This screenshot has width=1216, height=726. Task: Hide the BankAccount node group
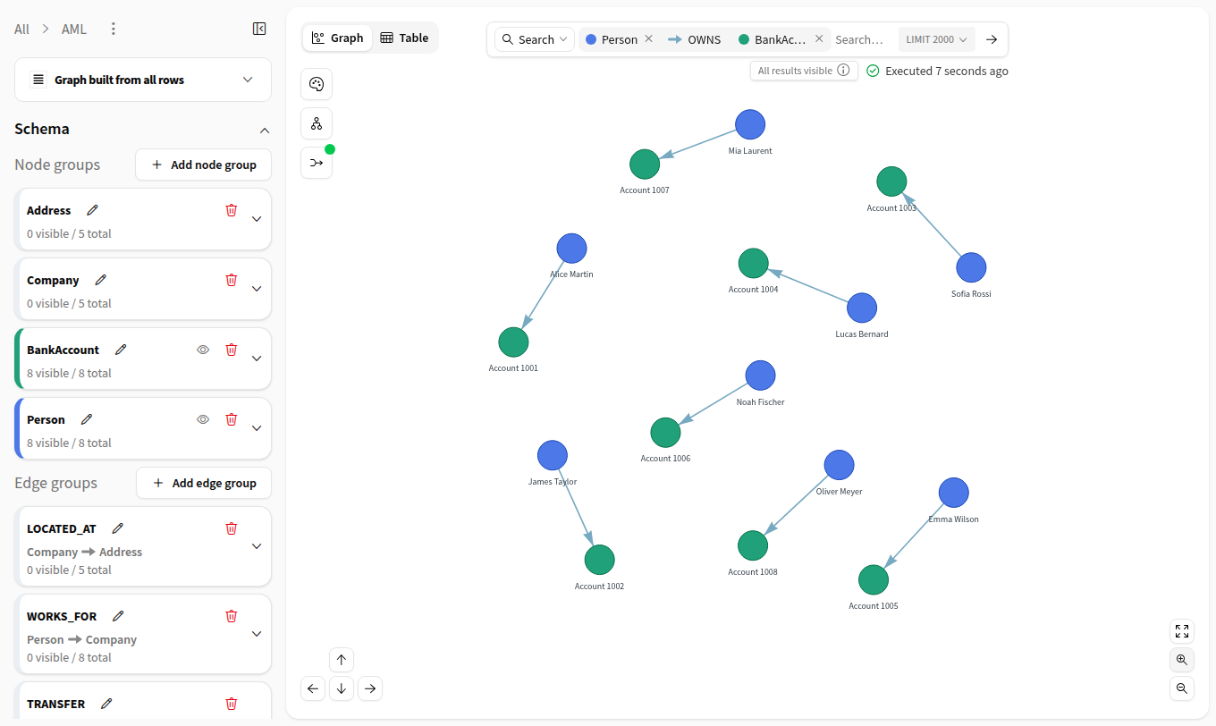click(x=203, y=350)
